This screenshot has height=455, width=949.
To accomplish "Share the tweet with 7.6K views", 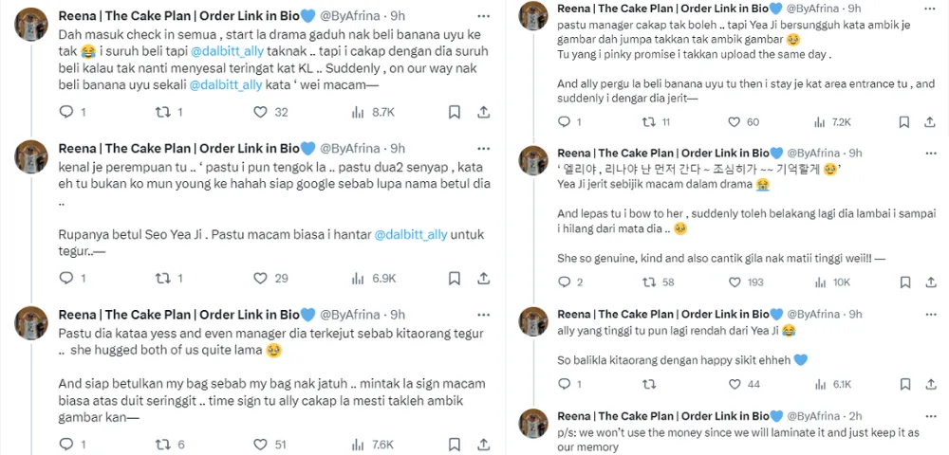I will pos(484,445).
